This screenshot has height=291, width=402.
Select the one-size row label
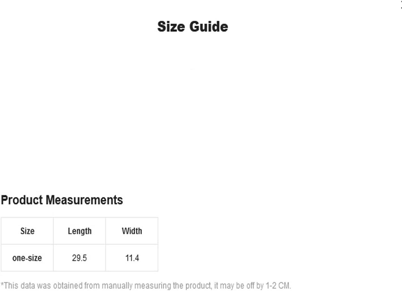click(x=27, y=258)
